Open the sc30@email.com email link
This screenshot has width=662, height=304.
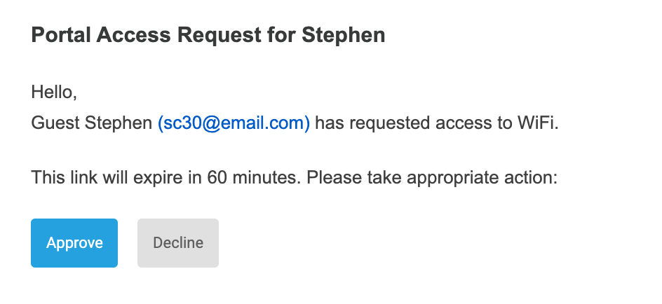[234, 123]
